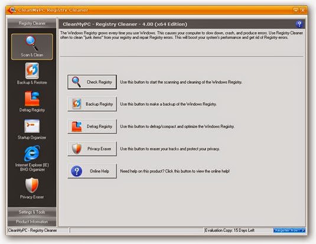
Task: Click Register Now link in status bar
Action: tap(289, 230)
